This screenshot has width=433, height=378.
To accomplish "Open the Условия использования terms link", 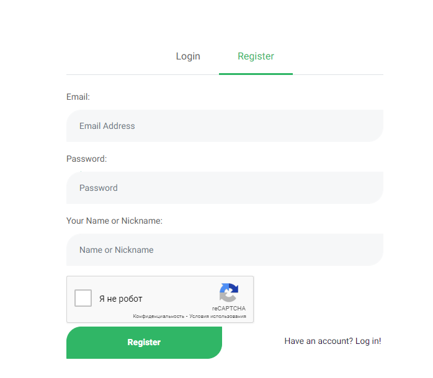I will pyautogui.click(x=218, y=316).
